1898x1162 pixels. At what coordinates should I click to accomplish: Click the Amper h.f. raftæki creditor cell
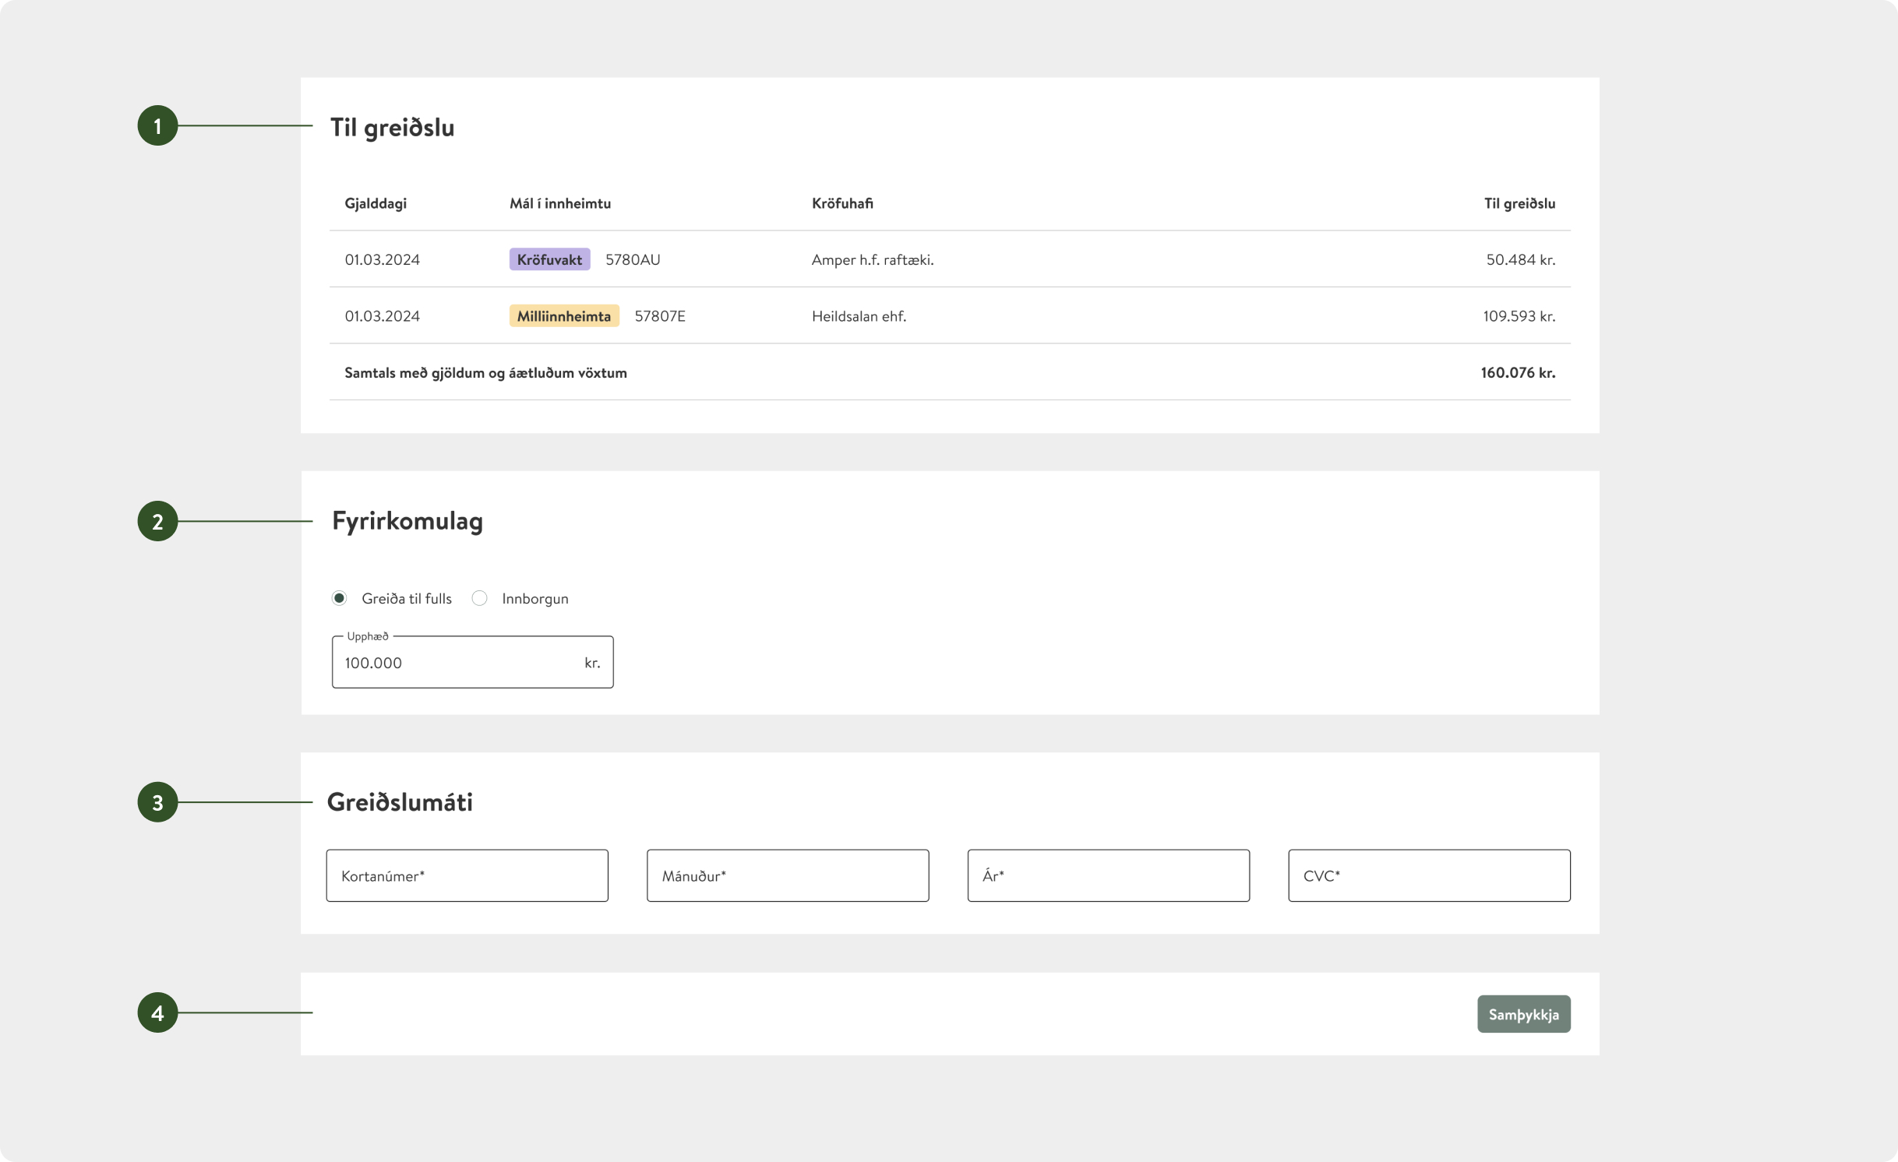(x=872, y=259)
